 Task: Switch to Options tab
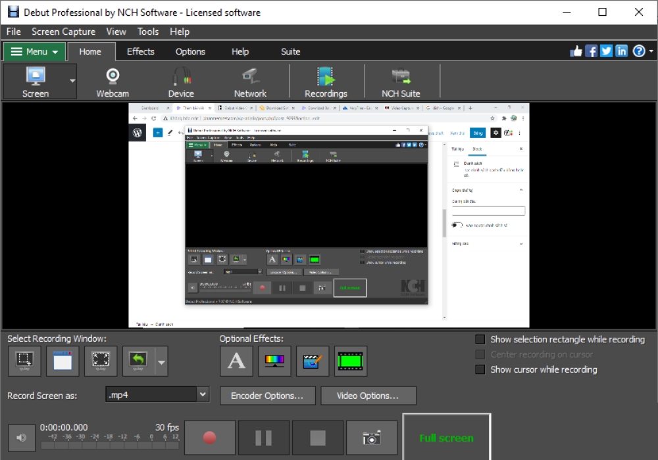click(190, 51)
